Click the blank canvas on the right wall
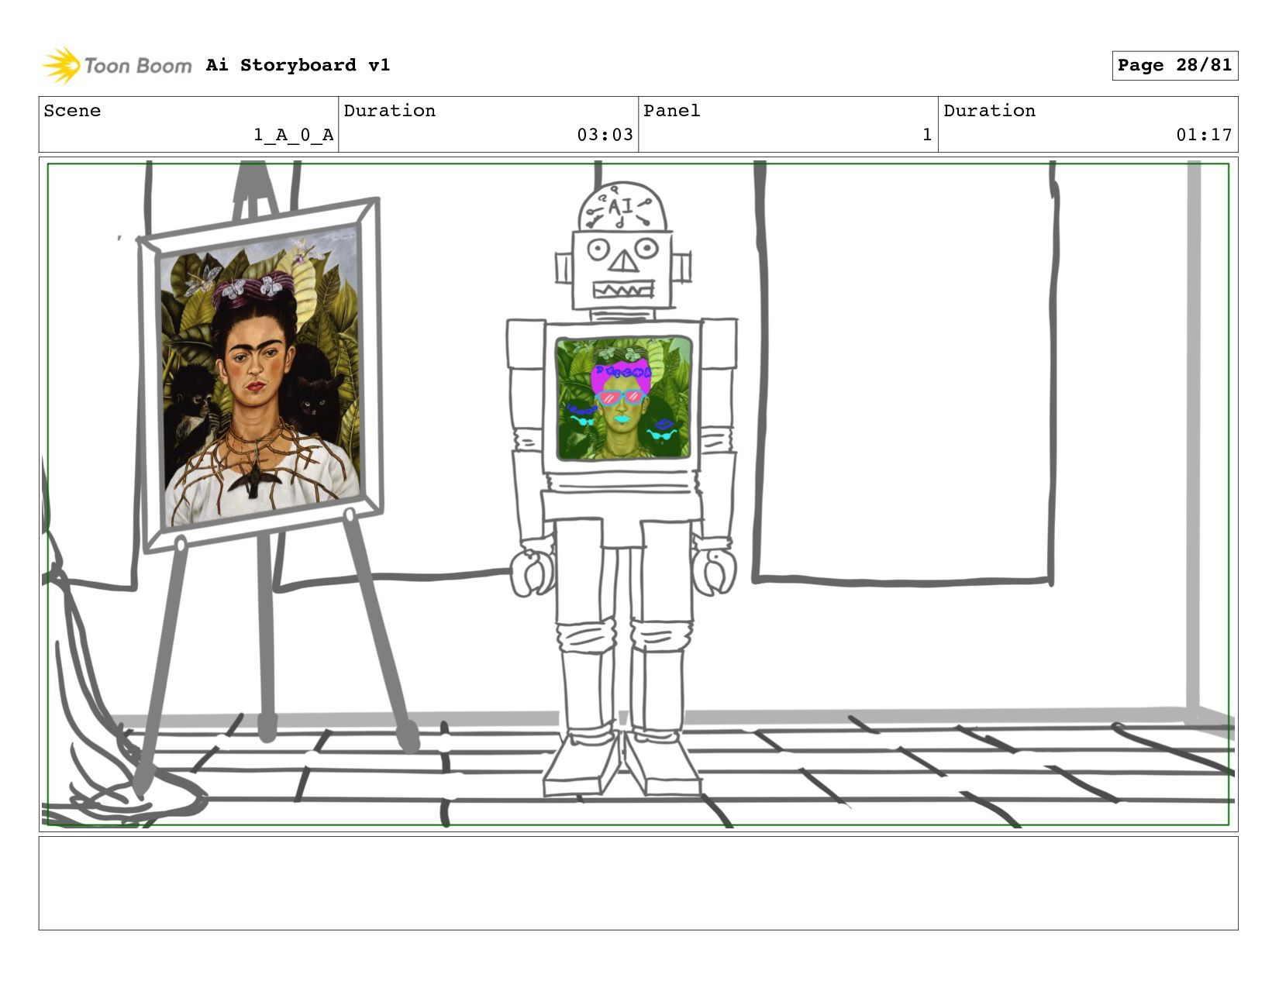This screenshot has width=1279, height=988. point(906,370)
